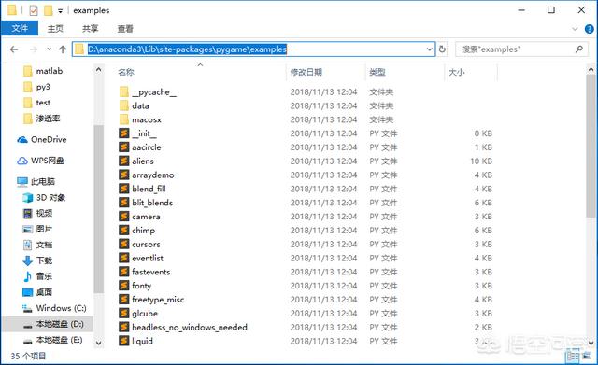Click the chimp file icon
Image resolution: width=598 pixels, height=365 pixels.
click(x=124, y=231)
